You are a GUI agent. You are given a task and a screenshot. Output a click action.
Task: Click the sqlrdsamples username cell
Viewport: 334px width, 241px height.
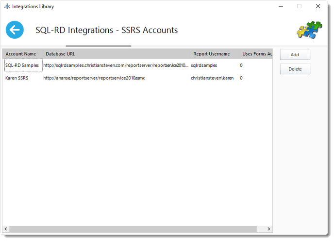coord(203,65)
